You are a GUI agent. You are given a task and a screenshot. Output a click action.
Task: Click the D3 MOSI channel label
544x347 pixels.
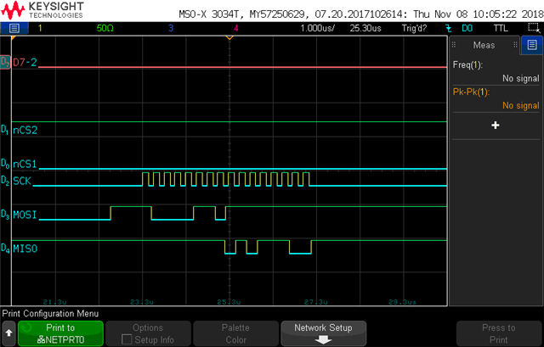(19, 215)
